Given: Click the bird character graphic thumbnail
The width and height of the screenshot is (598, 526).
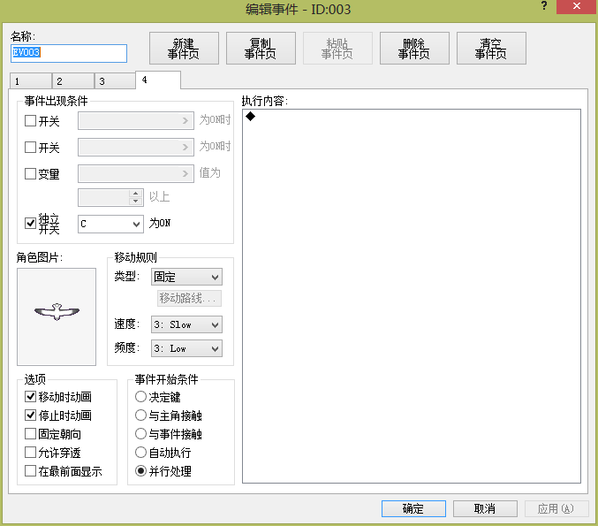Looking at the screenshot, I should click(57, 316).
